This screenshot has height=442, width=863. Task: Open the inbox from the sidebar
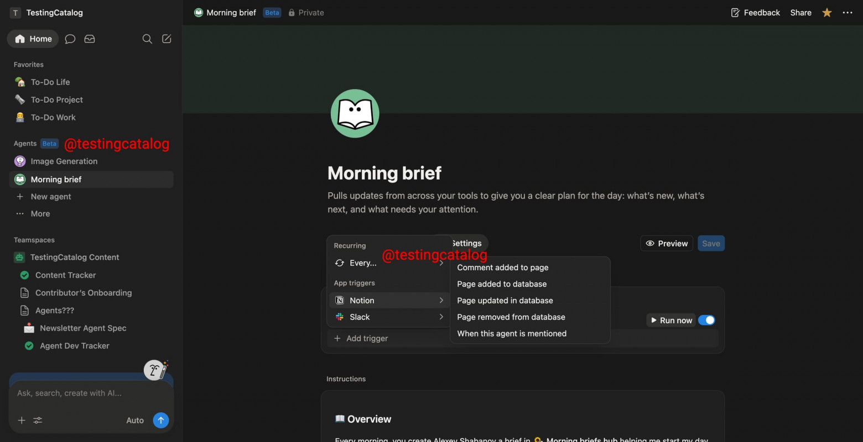point(89,39)
